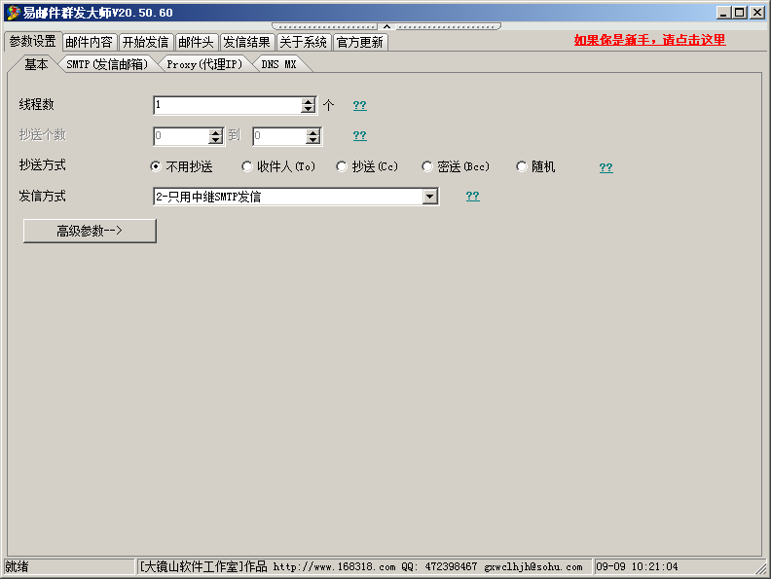Expand the 发信方式 dropdown arrow

click(x=429, y=198)
